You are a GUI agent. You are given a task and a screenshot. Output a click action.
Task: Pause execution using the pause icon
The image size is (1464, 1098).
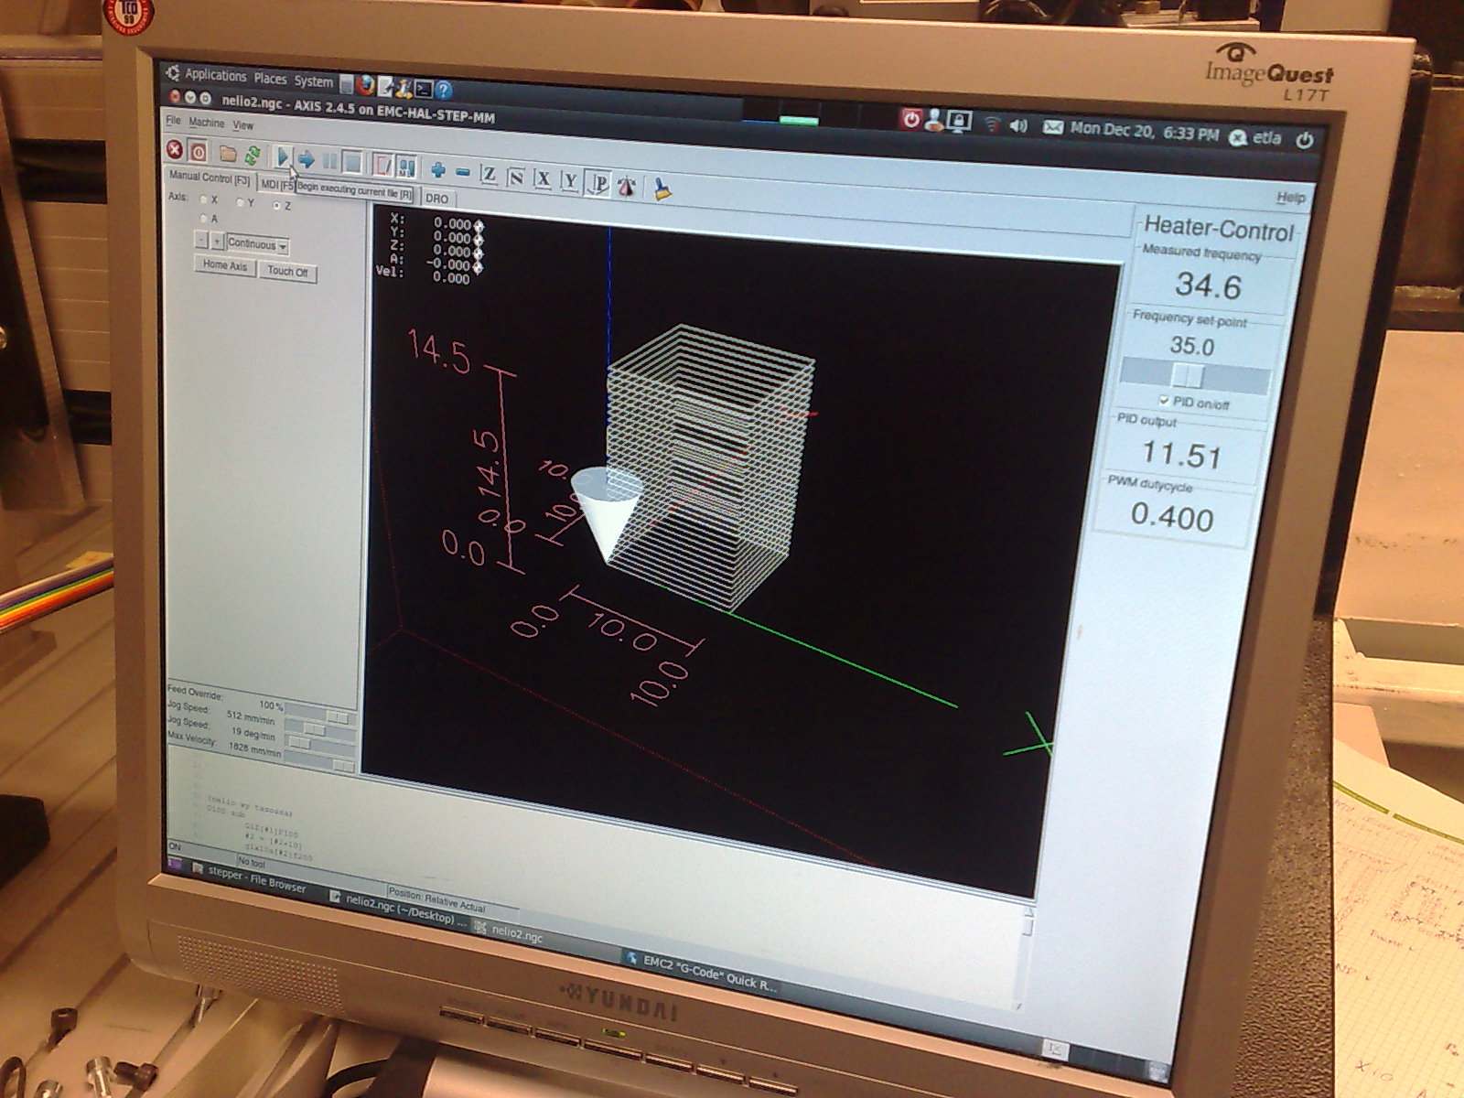329,162
